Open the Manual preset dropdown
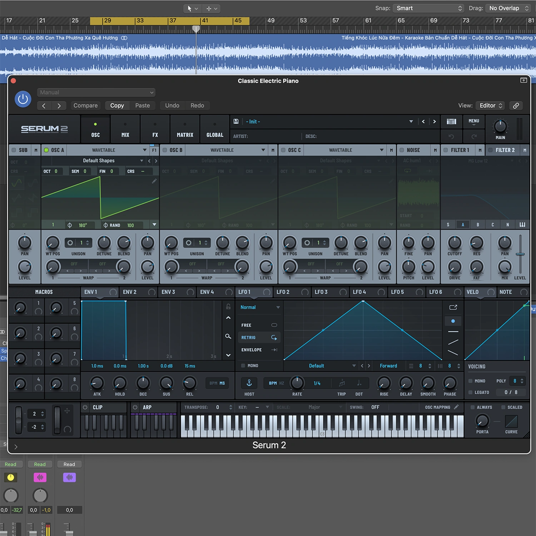The image size is (536, 536). pyautogui.click(x=96, y=93)
